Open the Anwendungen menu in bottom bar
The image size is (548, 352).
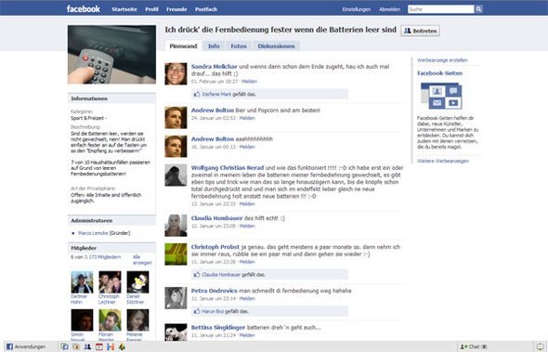[26, 346]
